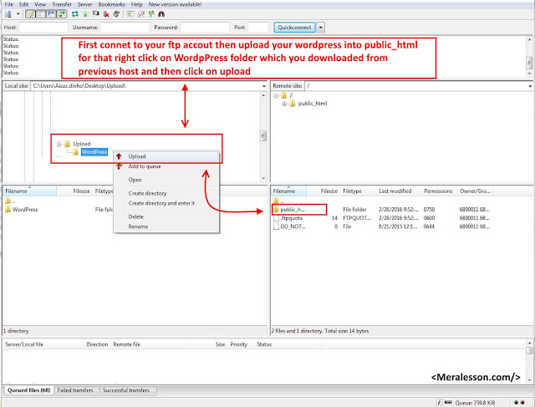This screenshot has height=407, width=535.
Task: Toggle the local directory tree display
Action: pyautogui.click(x=41, y=14)
